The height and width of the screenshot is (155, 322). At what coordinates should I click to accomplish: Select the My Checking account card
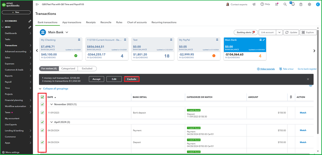click(61, 49)
